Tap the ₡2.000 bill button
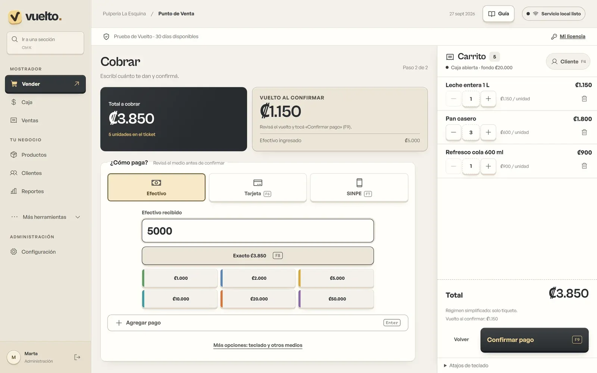This screenshot has height=373, width=597. coord(258,278)
